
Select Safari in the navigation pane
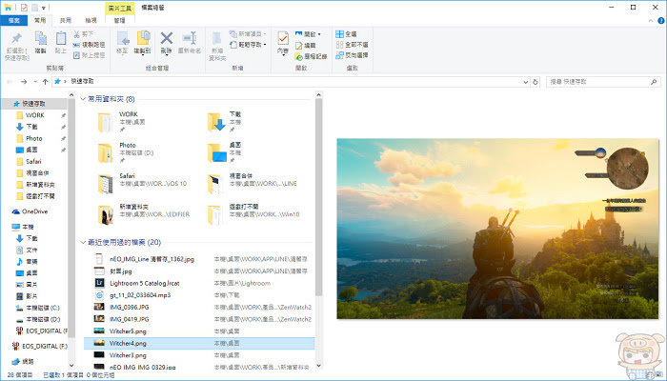click(x=33, y=161)
